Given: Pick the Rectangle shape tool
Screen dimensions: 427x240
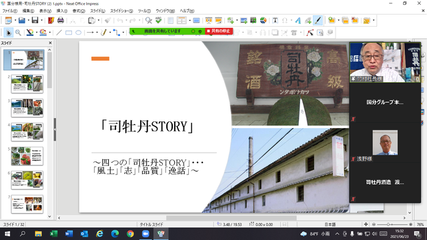Looking at the screenshot, I should 69,33.
